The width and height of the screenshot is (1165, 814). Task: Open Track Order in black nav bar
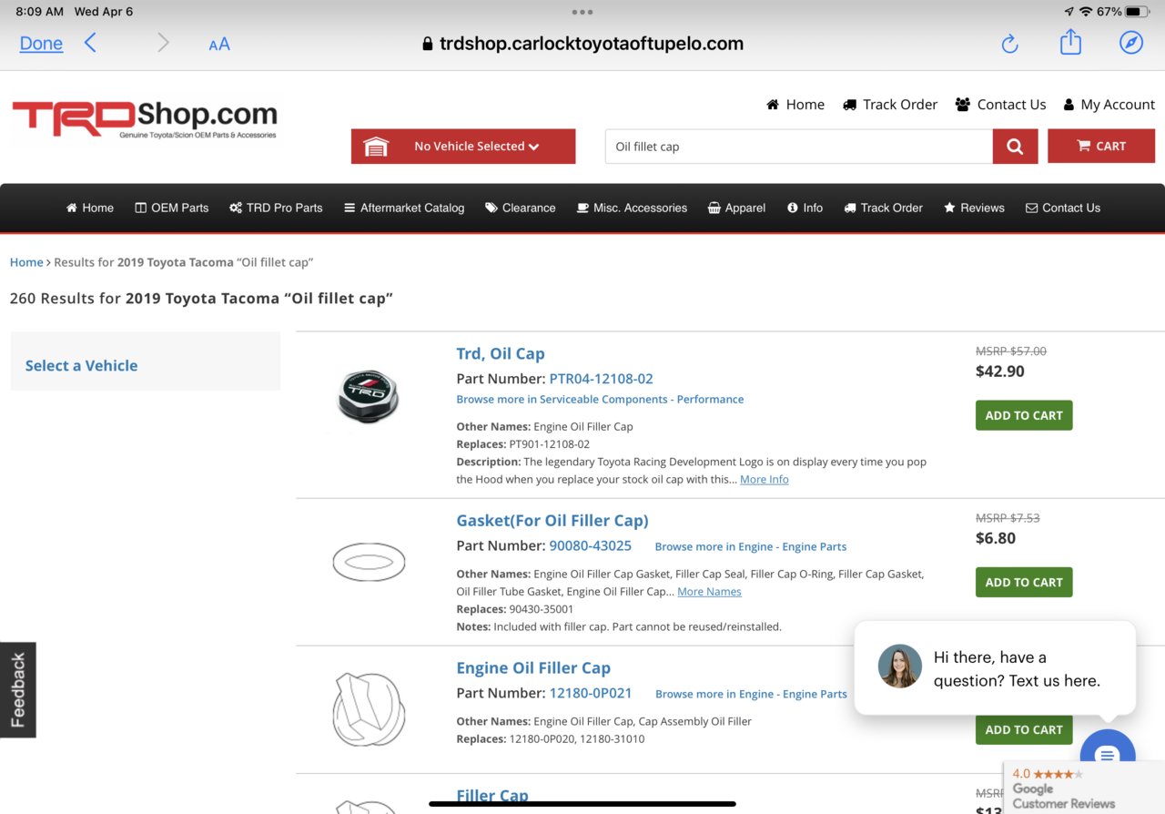click(x=883, y=208)
